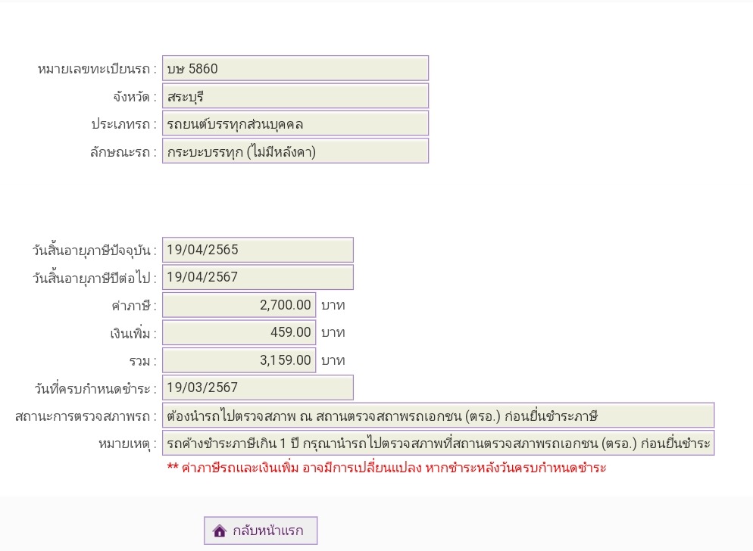The height and width of the screenshot is (551, 753).
Task: Select current tax expiry field 19/04/2565
Action: pos(258,250)
